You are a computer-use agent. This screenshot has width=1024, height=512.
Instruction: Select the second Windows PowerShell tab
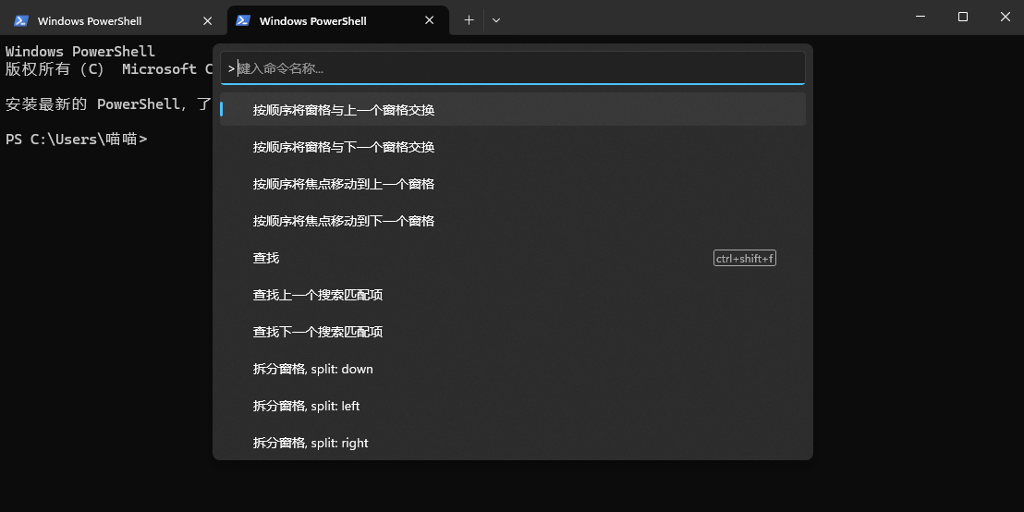[x=337, y=21]
